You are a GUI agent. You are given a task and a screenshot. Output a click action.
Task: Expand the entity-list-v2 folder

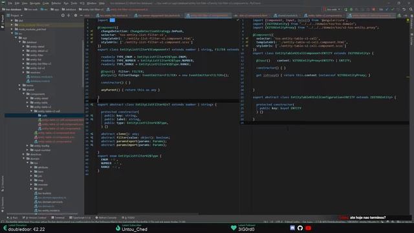[23, 68]
